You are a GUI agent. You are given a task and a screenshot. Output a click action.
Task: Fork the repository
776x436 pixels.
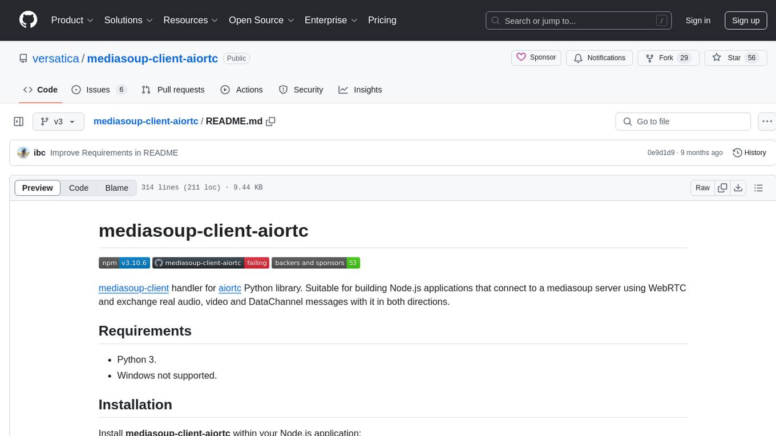click(x=668, y=58)
